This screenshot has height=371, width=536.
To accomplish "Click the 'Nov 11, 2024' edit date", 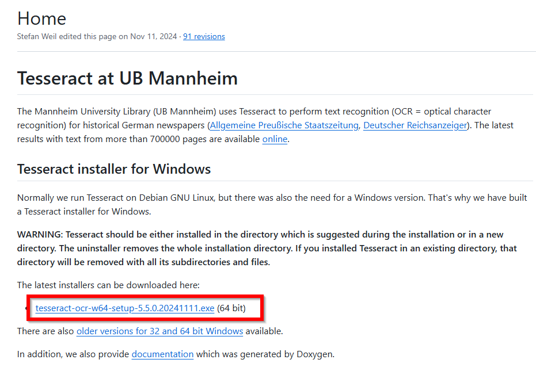I will coord(154,37).
